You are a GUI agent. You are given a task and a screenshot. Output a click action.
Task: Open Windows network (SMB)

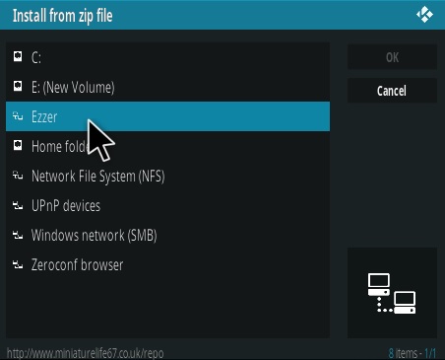(x=167, y=235)
